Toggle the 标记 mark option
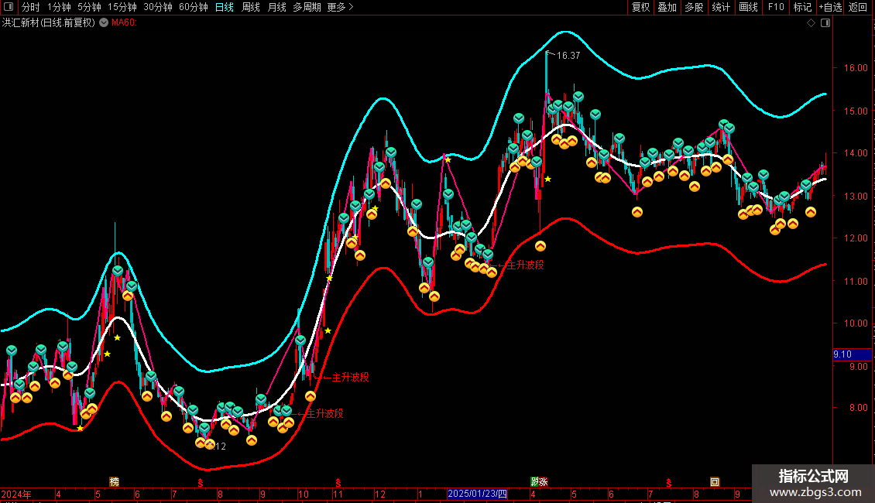The width and height of the screenshot is (875, 503). click(x=802, y=7)
